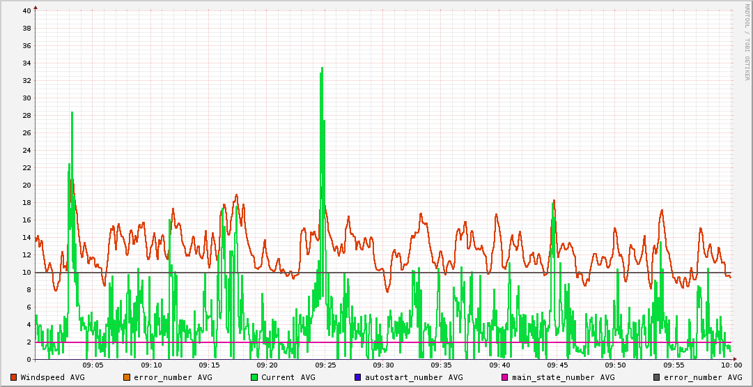
Task: Click the y-axis value 16
Action: point(27,220)
